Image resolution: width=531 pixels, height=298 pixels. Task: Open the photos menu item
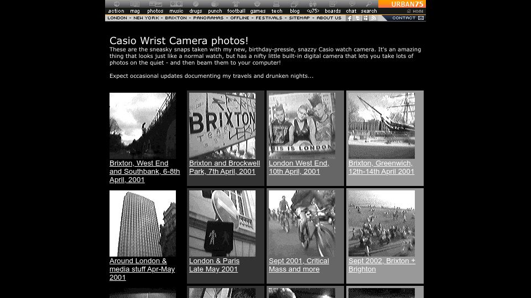tap(155, 11)
